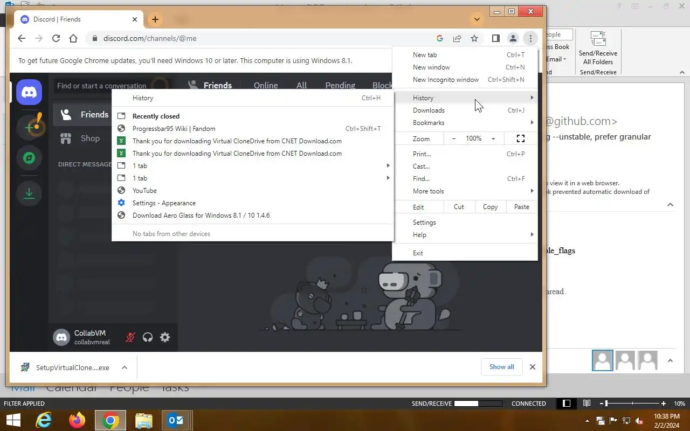The height and width of the screenshot is (431, 690).
Task: Expand More tools submenu
Action: click(x=465, y=191)
